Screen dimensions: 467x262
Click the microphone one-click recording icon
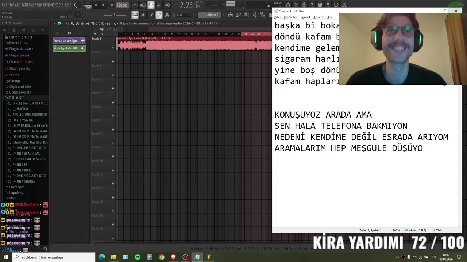click(304, 5)
